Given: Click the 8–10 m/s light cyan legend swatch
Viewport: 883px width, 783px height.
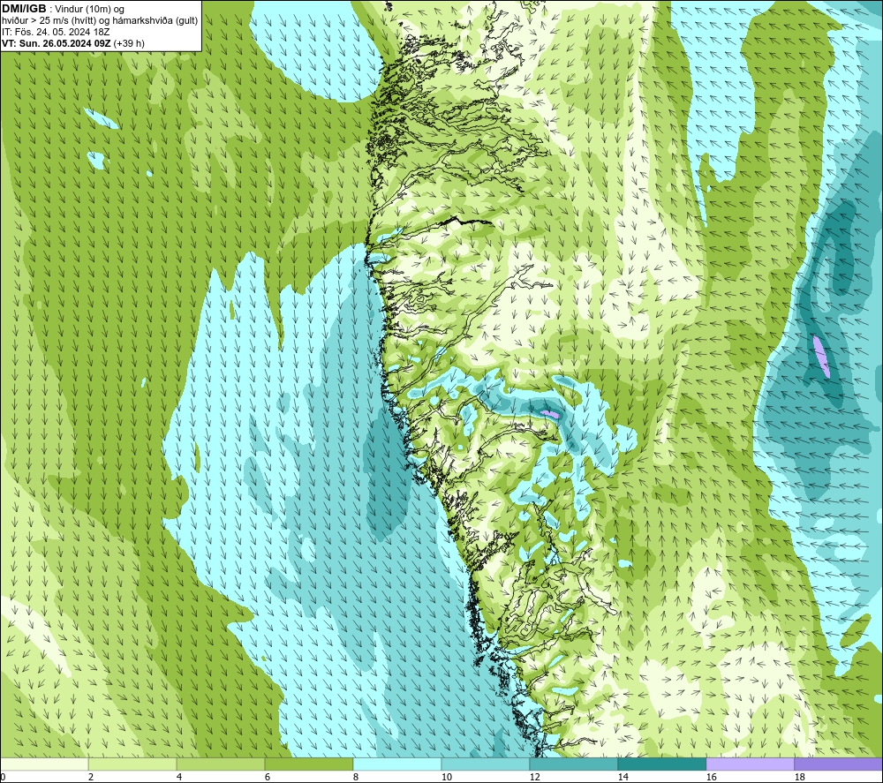Looking at the screenshot, I should click(x=397, y=764).
